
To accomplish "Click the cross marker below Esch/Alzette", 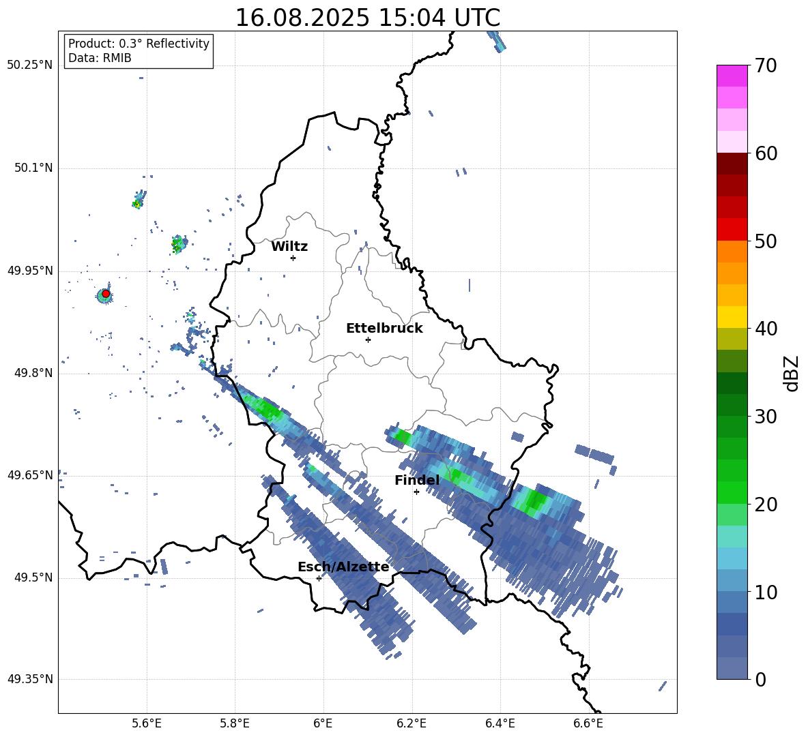I will click(319, 578).
